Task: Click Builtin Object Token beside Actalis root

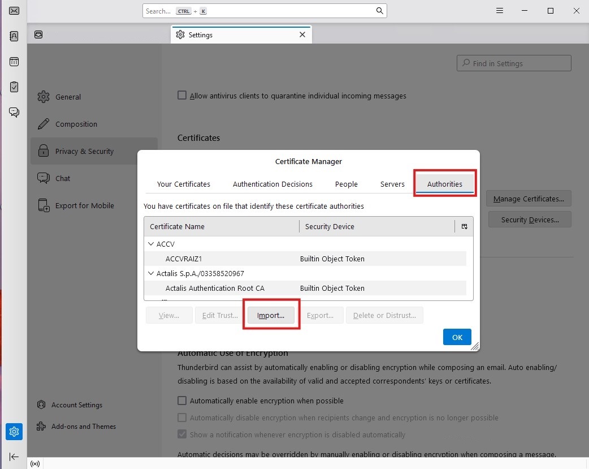Action: 332,288
